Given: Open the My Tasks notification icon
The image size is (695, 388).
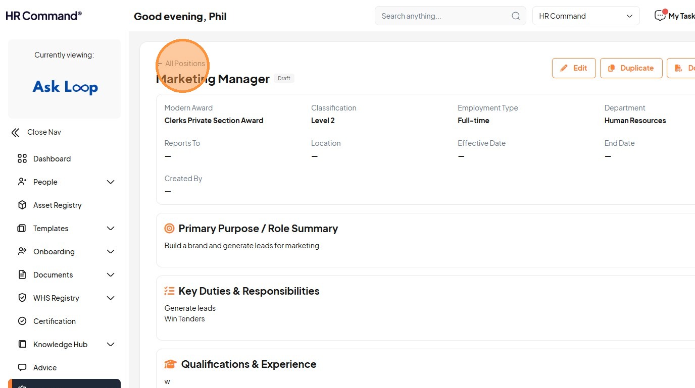Looking at the screenshot, I should coord(660,16).
